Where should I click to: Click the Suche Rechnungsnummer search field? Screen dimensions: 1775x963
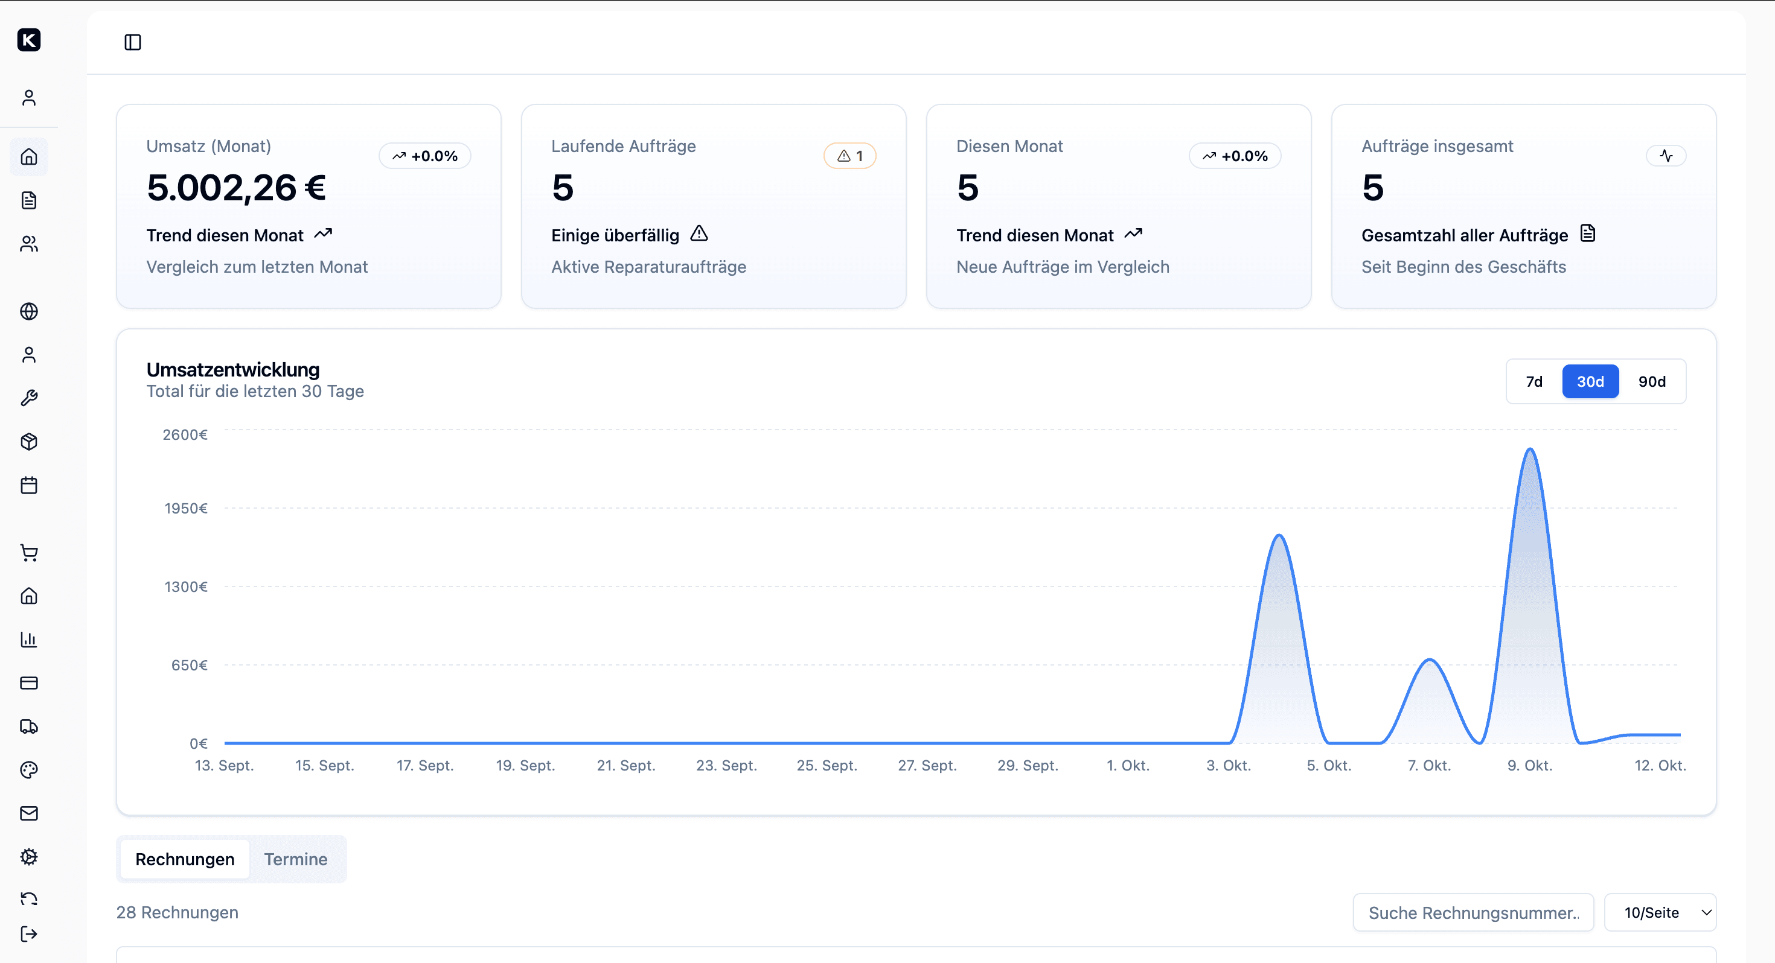(x=1473, y=912)
